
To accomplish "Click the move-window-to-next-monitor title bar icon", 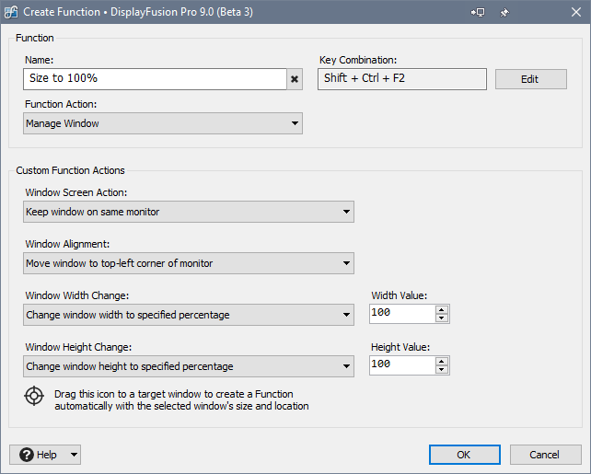I will (478, 13).
